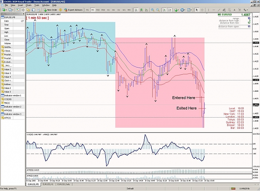Open the File menu
This screenshot has width=260, height=191.
click(x=6, y=5)
